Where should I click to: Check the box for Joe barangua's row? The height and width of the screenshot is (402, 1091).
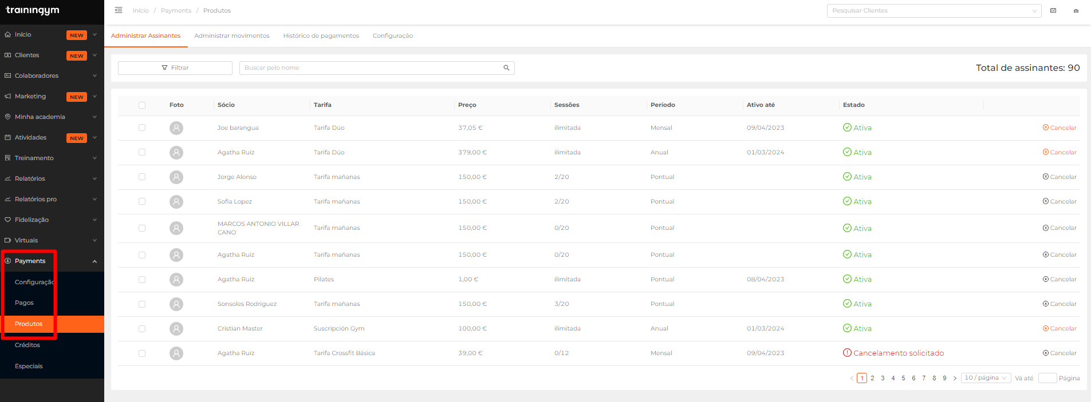pyautogui.click(x=142, y=128)
